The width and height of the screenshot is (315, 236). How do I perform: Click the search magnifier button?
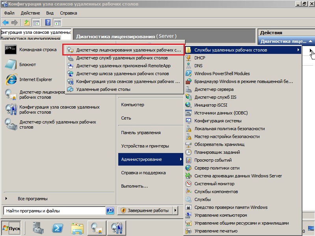coord(110,210)
